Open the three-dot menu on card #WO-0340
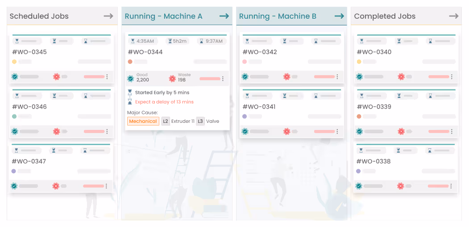469x227 pixels. [452, 77]
